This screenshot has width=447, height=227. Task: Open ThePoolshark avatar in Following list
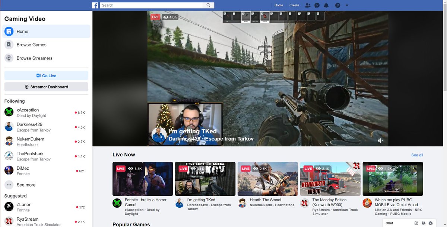pyautogui.click(x=9, y=156)
